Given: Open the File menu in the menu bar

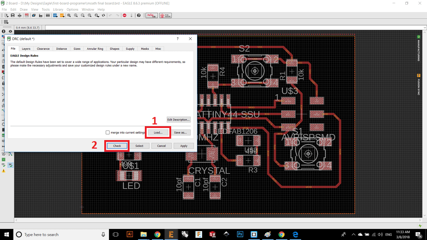Looking at the screenshot, I should tap(4, 9).
